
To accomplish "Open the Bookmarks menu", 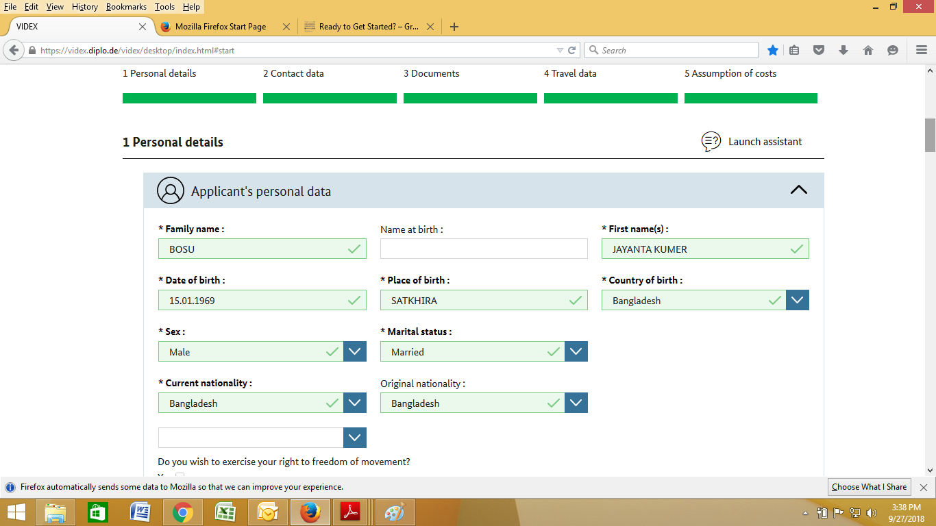I will pyautogui.click(x=126, y=6).
